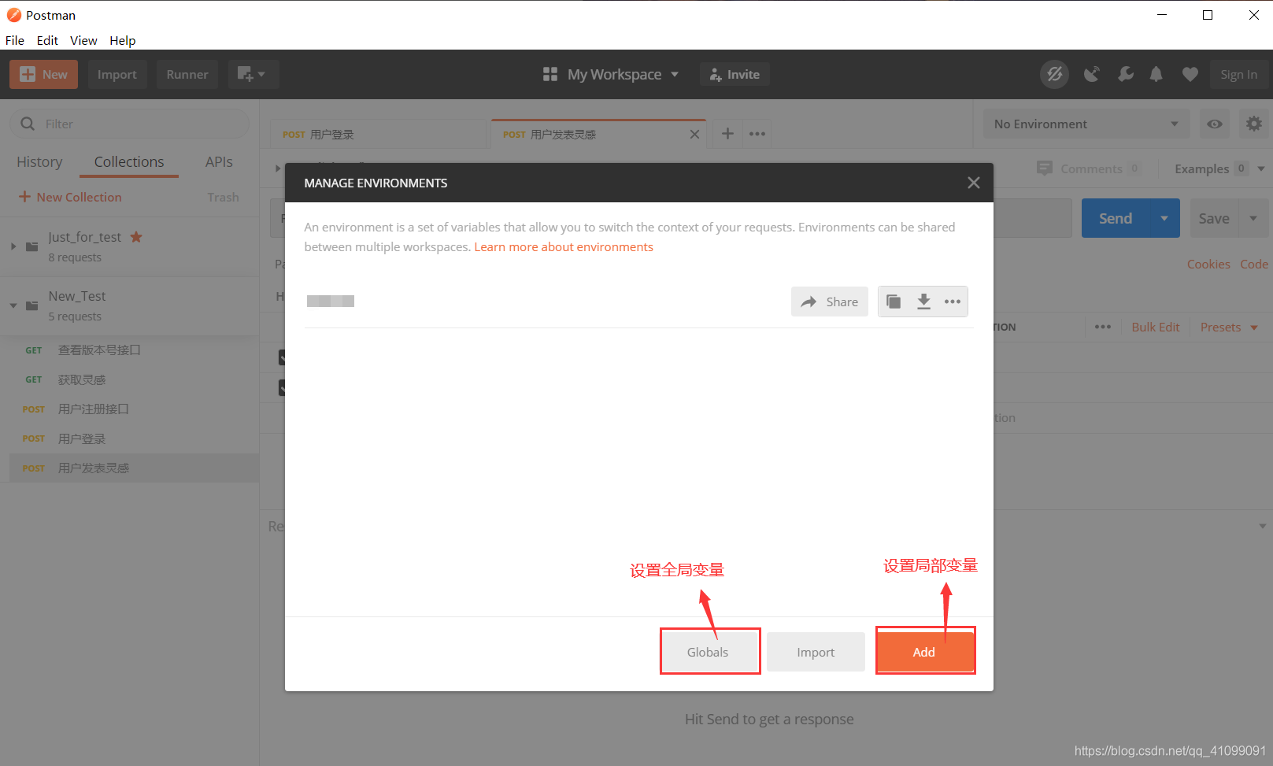Click the New_Test folder icon

(31, 305)
